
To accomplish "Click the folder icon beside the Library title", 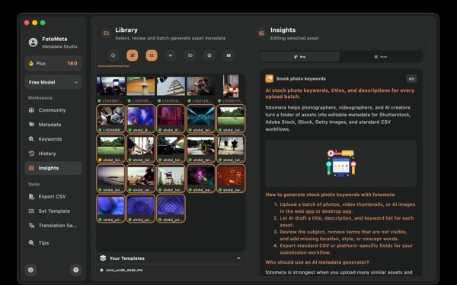I will tap(107, 33).
